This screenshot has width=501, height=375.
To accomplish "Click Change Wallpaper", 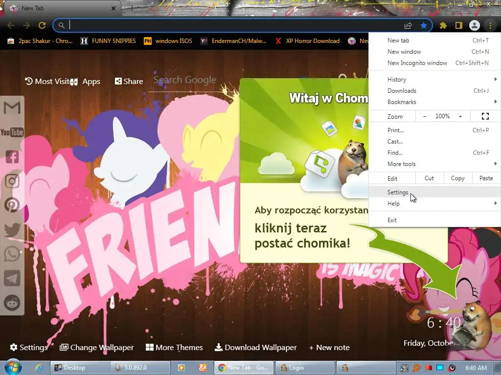I will pyautogui.click(x=97, y=347).
